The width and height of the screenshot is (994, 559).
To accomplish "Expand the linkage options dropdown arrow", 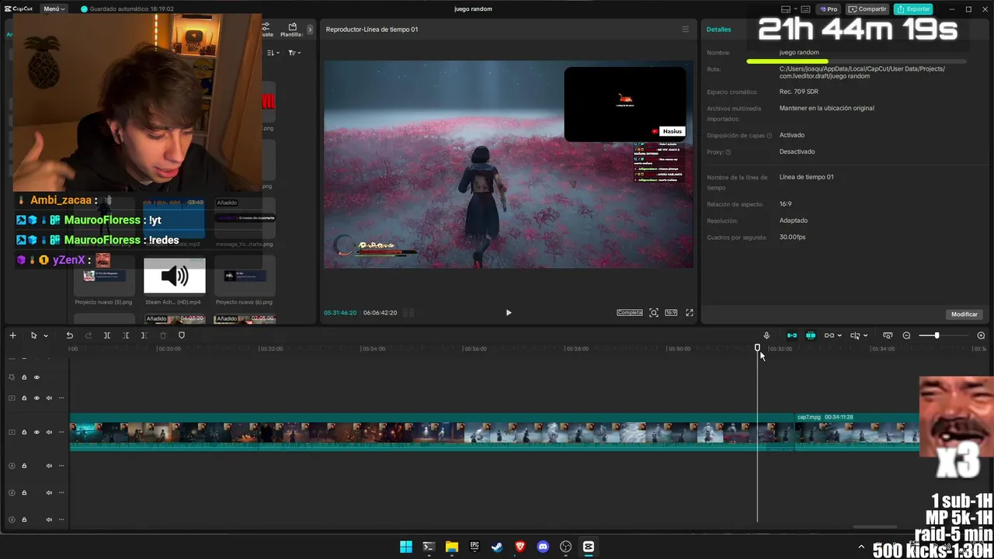I will [839, 335].
